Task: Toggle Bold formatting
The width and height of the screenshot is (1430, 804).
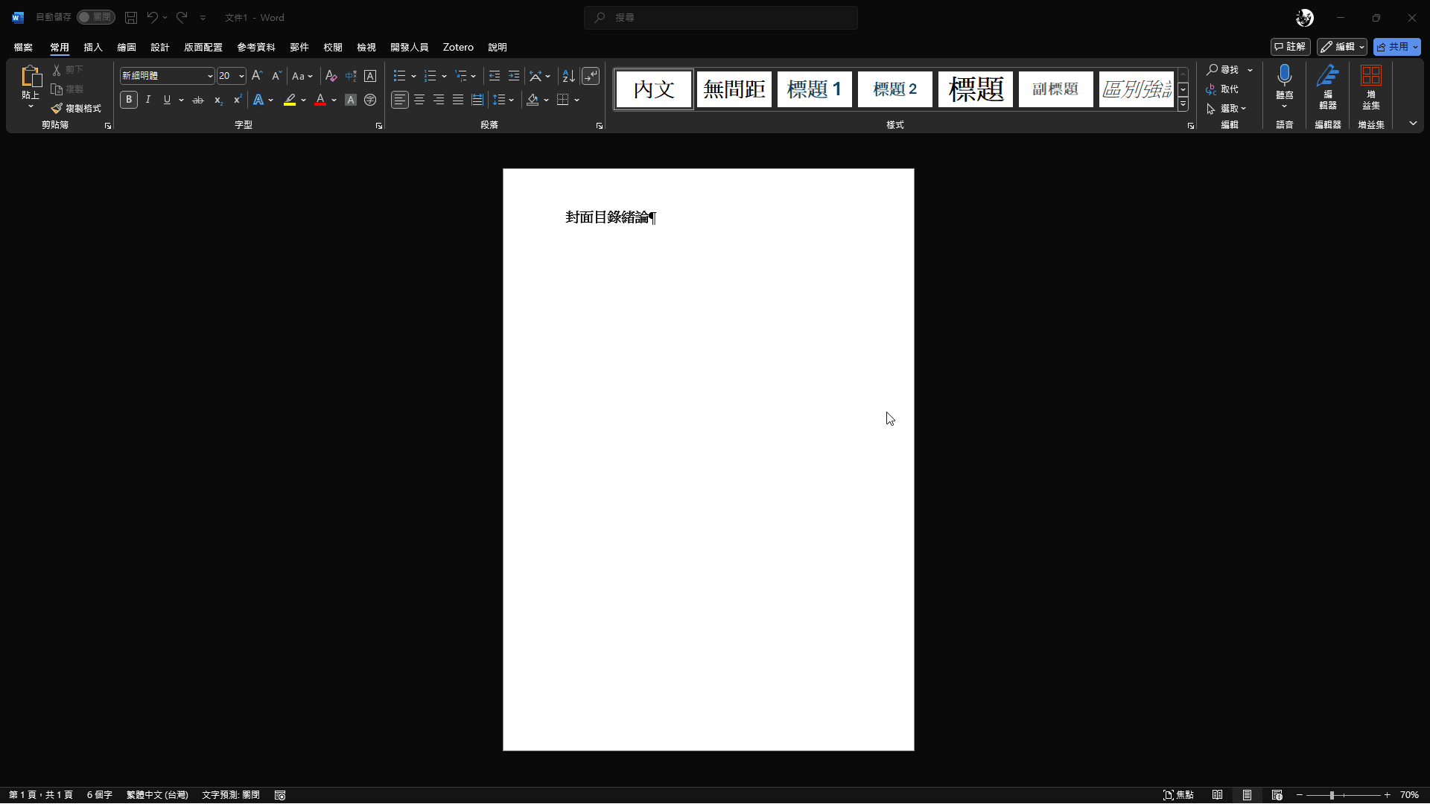Action: click(x=129, y=100)
